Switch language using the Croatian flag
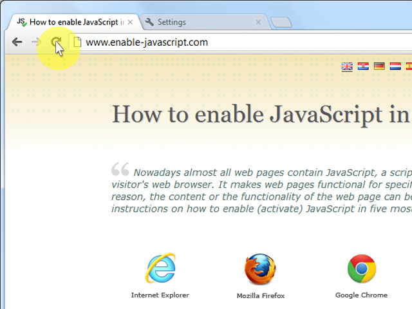 (x=363, y=66)
